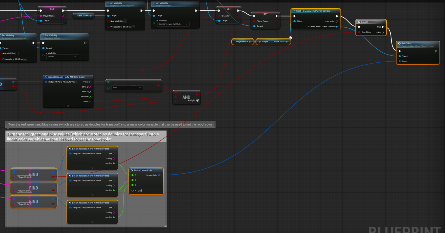Expand hidden pins on the bottom Break node via chevron
The height and width of the screenshot is (233, 445).
[92, 222]
